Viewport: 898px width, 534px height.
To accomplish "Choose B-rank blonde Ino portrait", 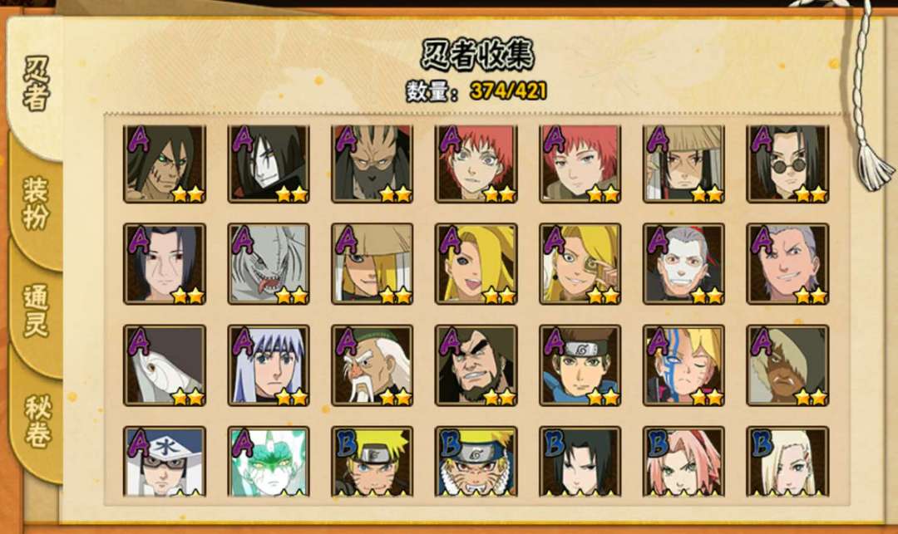I will pos(787,461).
